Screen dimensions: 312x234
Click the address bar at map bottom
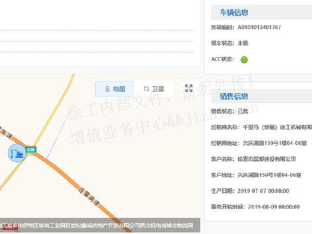click(x=97, y=226)
